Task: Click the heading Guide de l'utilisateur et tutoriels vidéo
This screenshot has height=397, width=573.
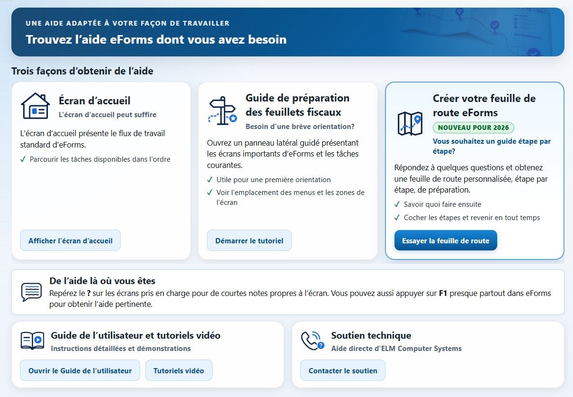Action: [136, 335]
